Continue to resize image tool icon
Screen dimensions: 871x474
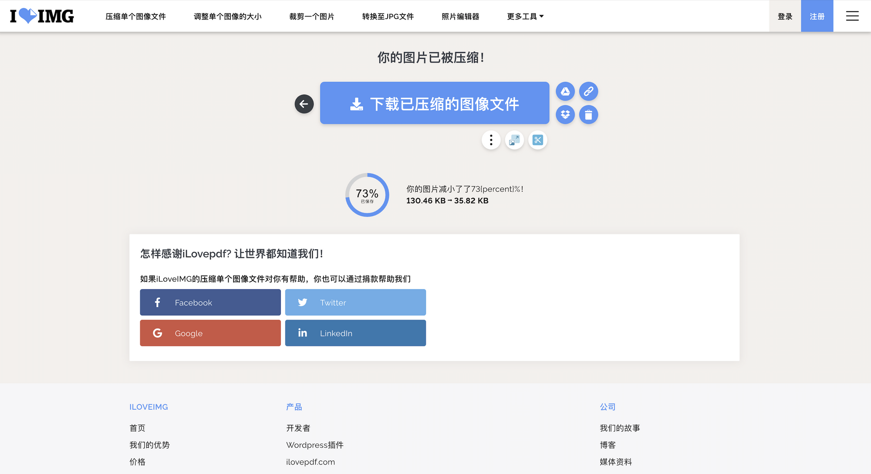(x=514, y=140)
